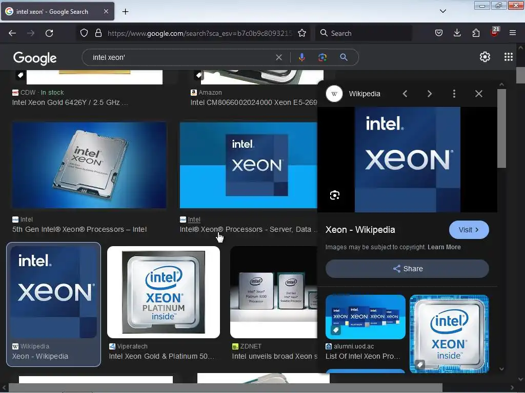Search inside image with Lens icon
The image size is (525, 393).
(x=335, y=195)
